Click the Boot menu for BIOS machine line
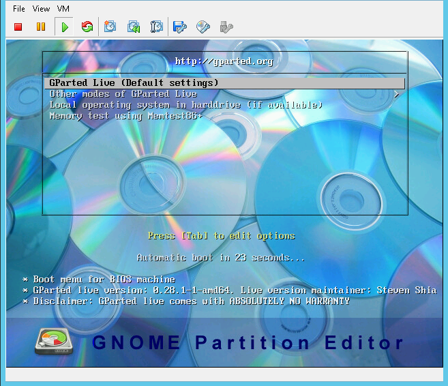Viewport: 448px width, 386px height. click(99, 279)
